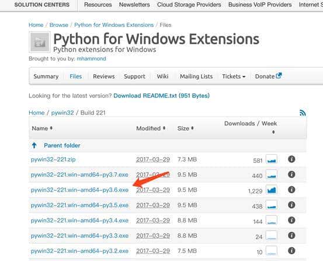This screenshot has width=323, height=261.
Task: View download stats chart with 1,229 downloads
Action: tap(272, 190)
